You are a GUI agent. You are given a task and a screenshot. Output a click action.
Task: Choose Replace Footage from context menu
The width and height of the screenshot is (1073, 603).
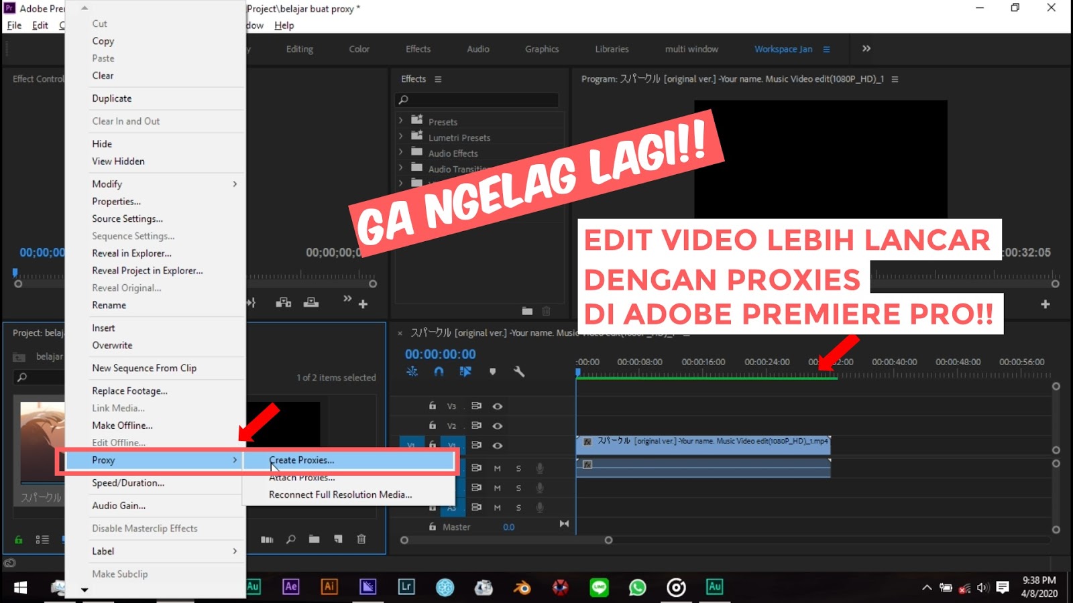coord(156,391)
